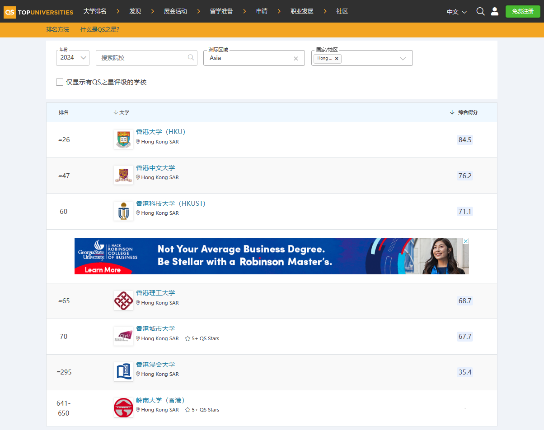Click the sort arrow beside 综合得分 column
Image resolution: width=544 pixels, height=430 pixels.
(x=452, y=112)
